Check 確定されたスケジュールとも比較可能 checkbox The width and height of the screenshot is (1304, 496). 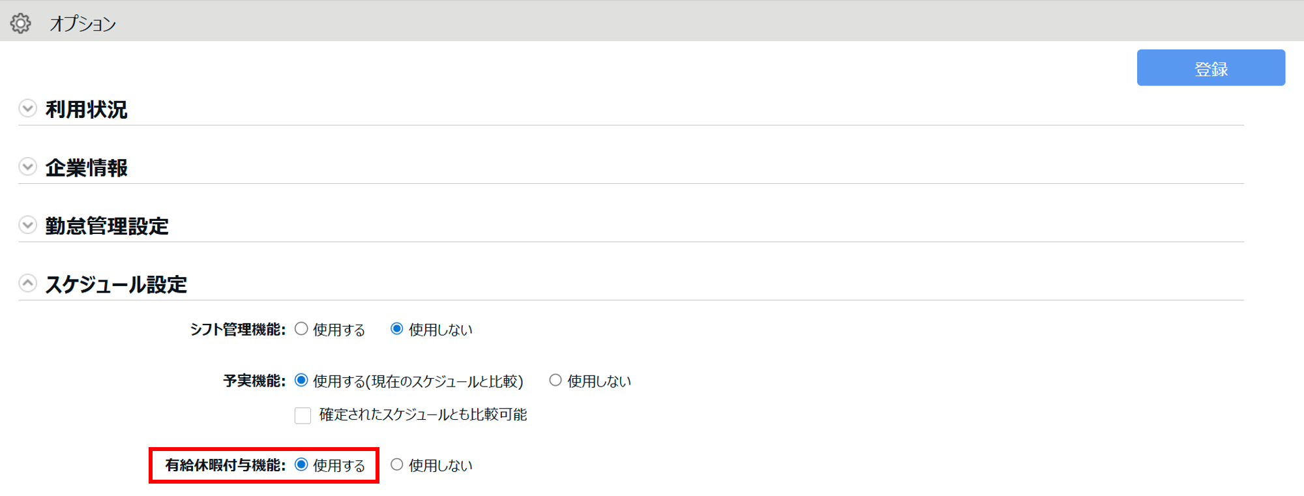(x=303, y=415)
